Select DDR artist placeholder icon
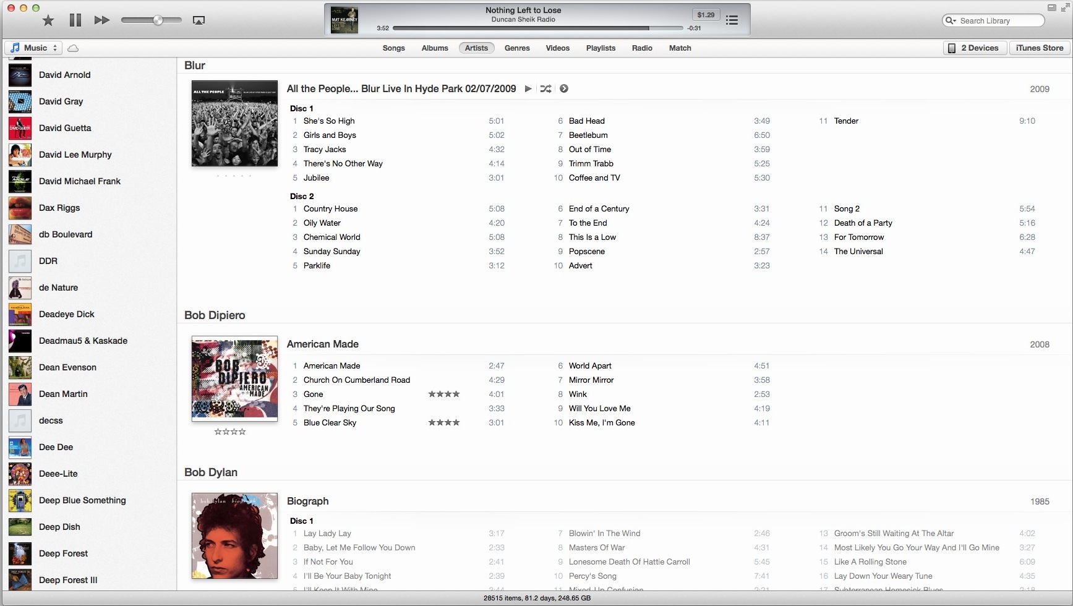The height and width of the screenshot is (606, 1073). 20,261
